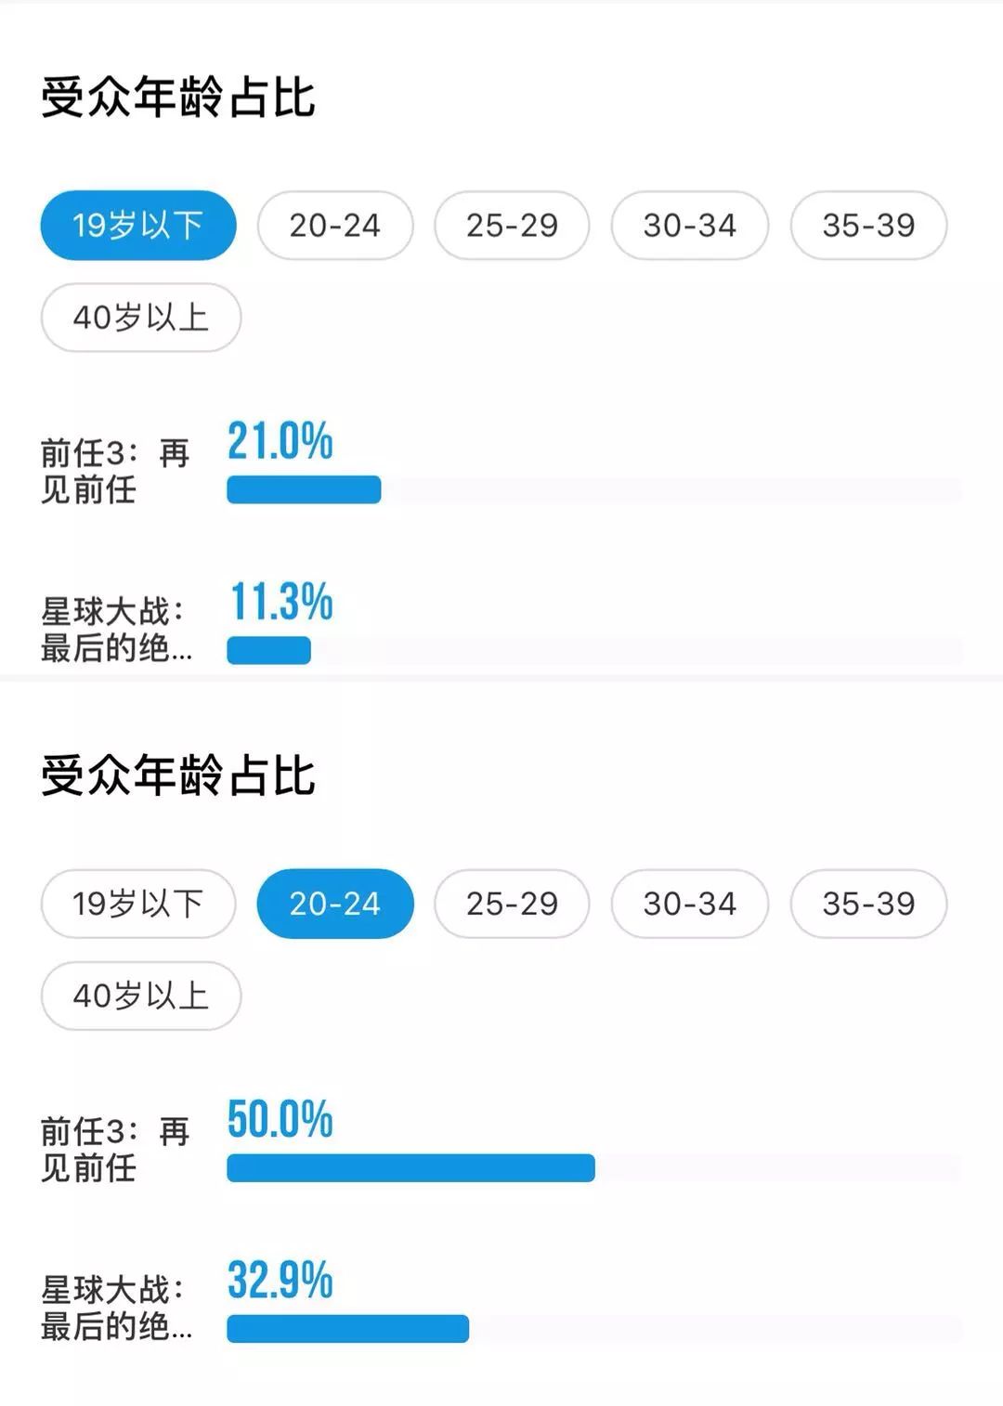The image size is (1003, 1406).
Task: Pick 40岁以上 in the second age section
Action: coord(140,996)
